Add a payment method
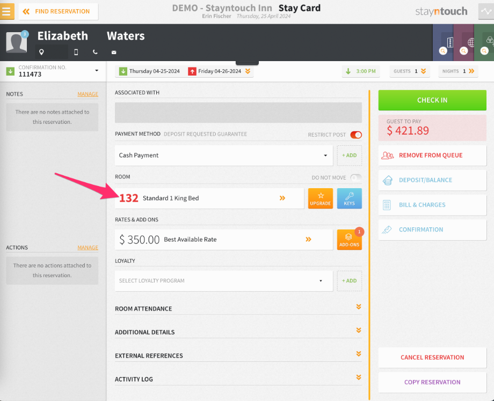The image size is (494, 401). (x=350, y=155)
